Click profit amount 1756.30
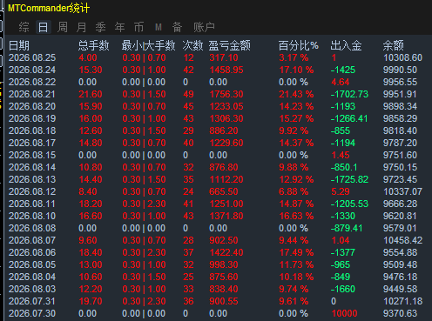 click(x=226, y=94)
